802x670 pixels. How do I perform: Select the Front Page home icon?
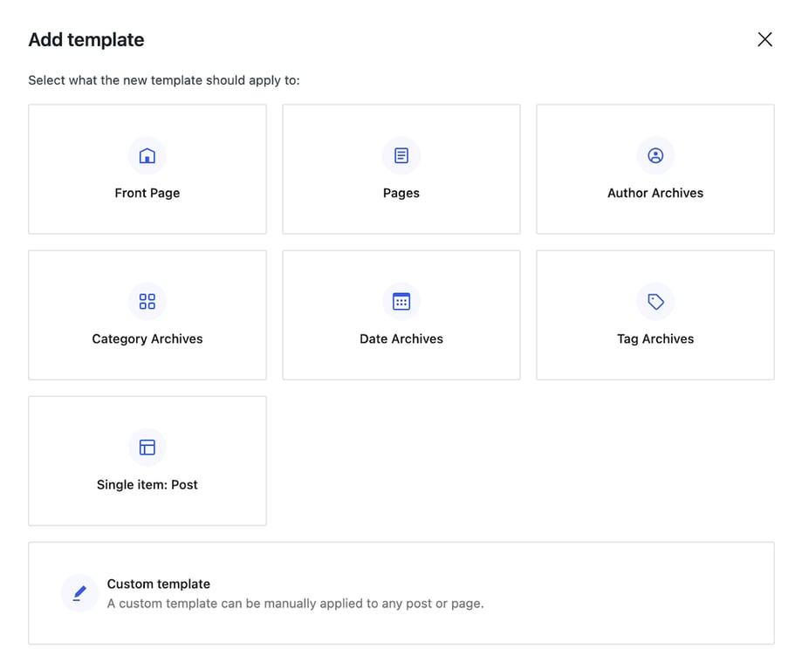(x=147, y=155)
